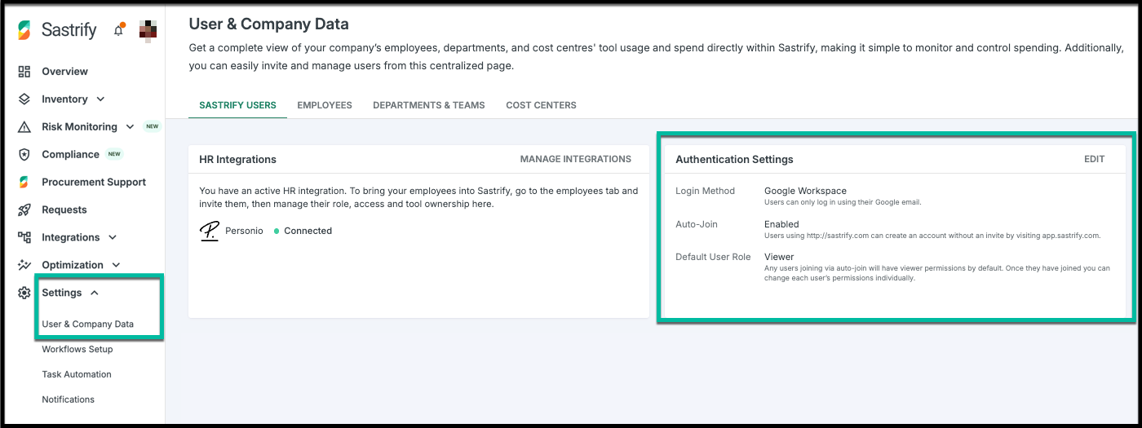Image resolution: width=1142 pixels, height=428 pixels.
Task: Click the Personio logo icon
Action: point(210,232)
